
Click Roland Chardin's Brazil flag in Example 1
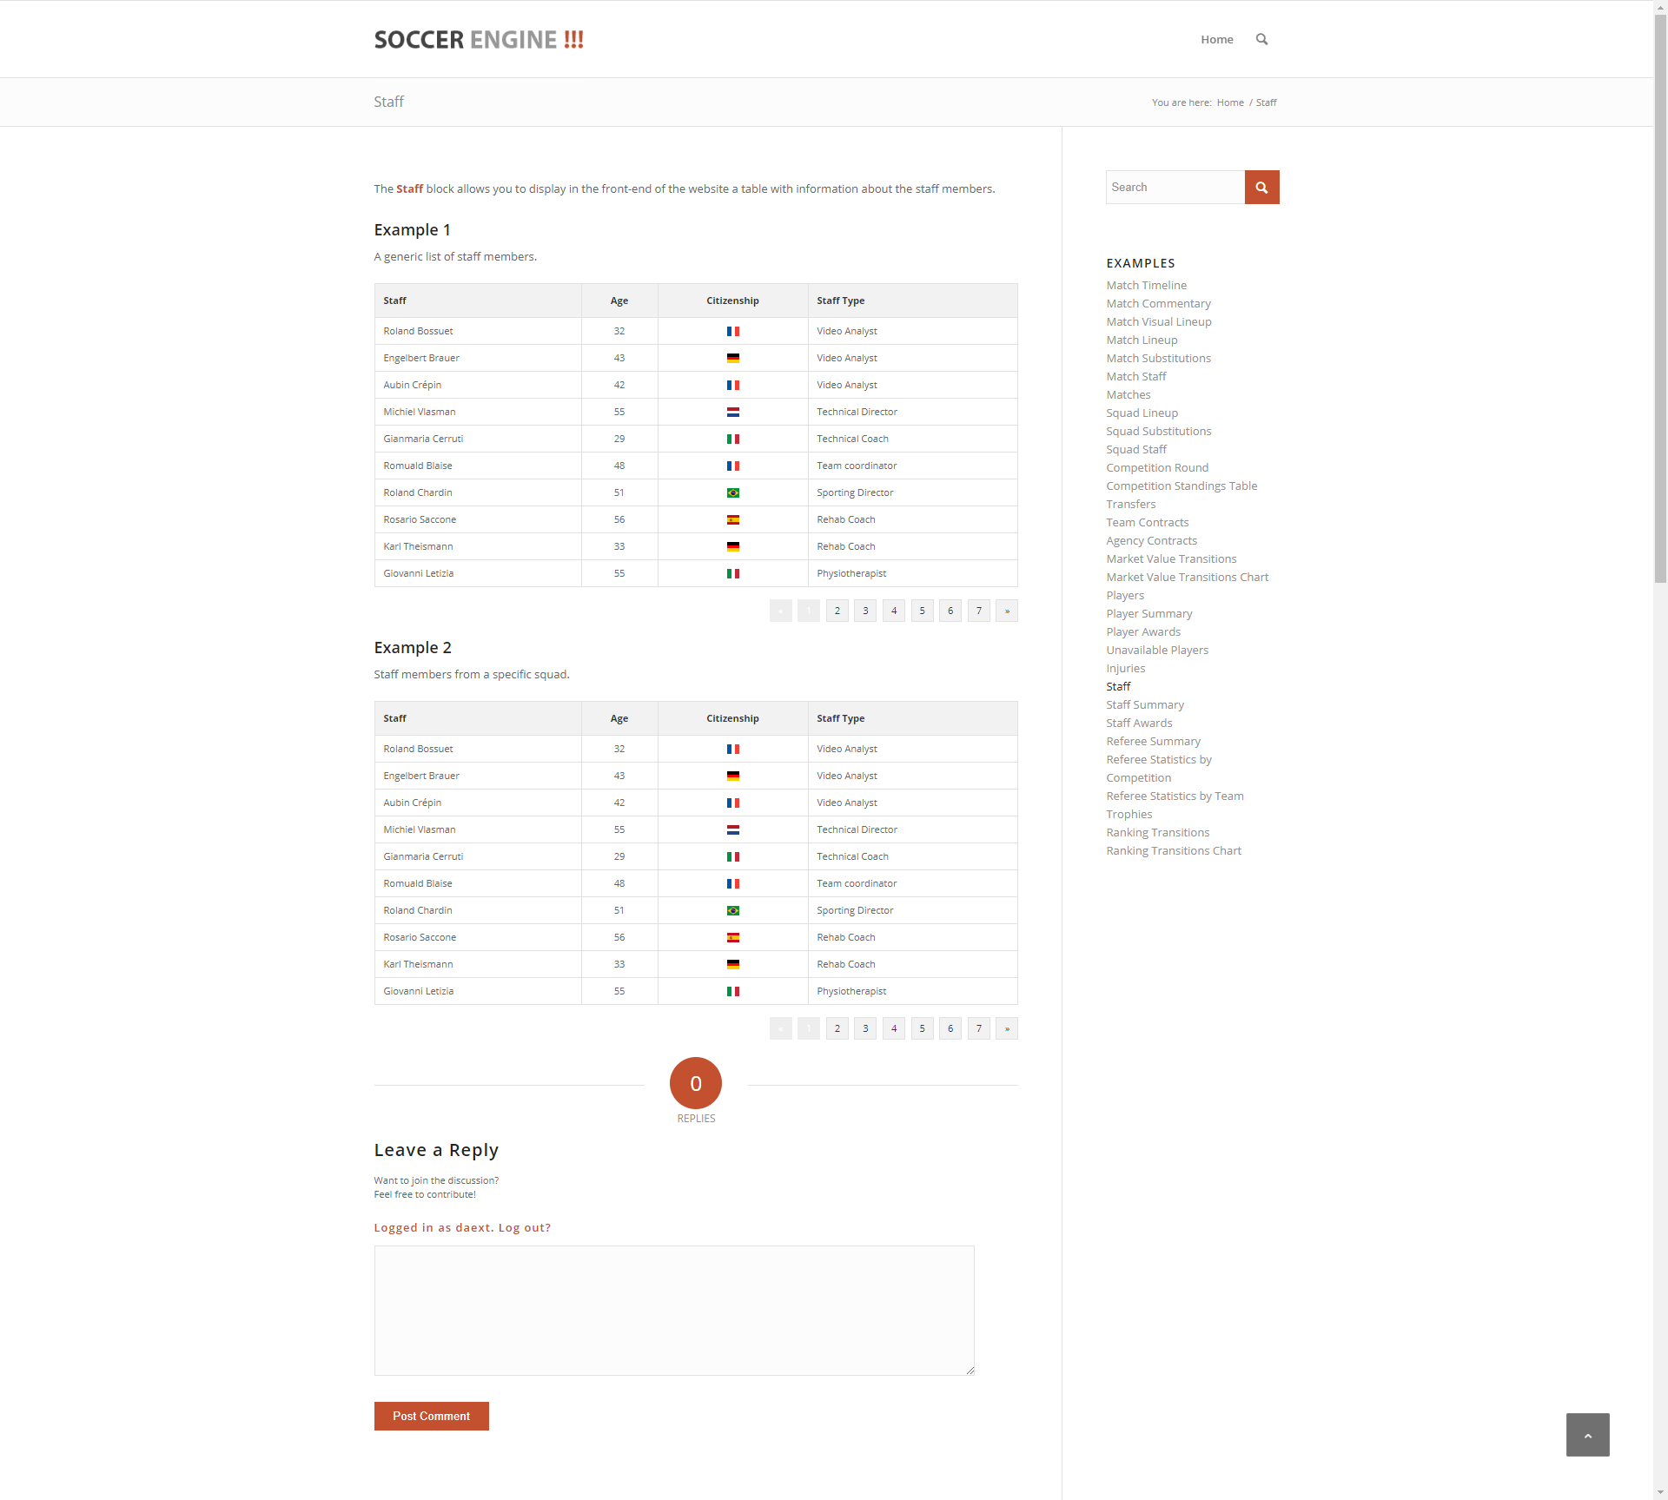pos(732,493)
